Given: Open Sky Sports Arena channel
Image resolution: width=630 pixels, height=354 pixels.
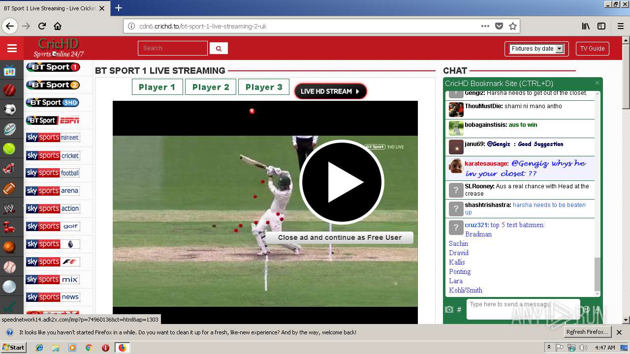Looking at the screenshot, I should click(53, 191).
